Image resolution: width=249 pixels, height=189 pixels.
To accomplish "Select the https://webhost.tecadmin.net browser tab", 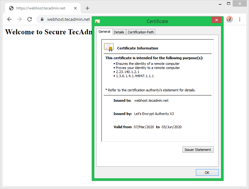I will pos(43,8).
